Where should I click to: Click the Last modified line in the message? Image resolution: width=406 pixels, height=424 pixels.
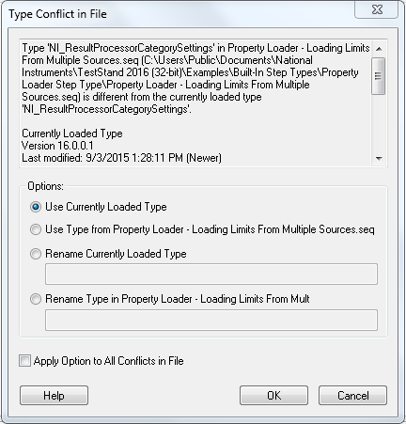(x=121, y=158)
